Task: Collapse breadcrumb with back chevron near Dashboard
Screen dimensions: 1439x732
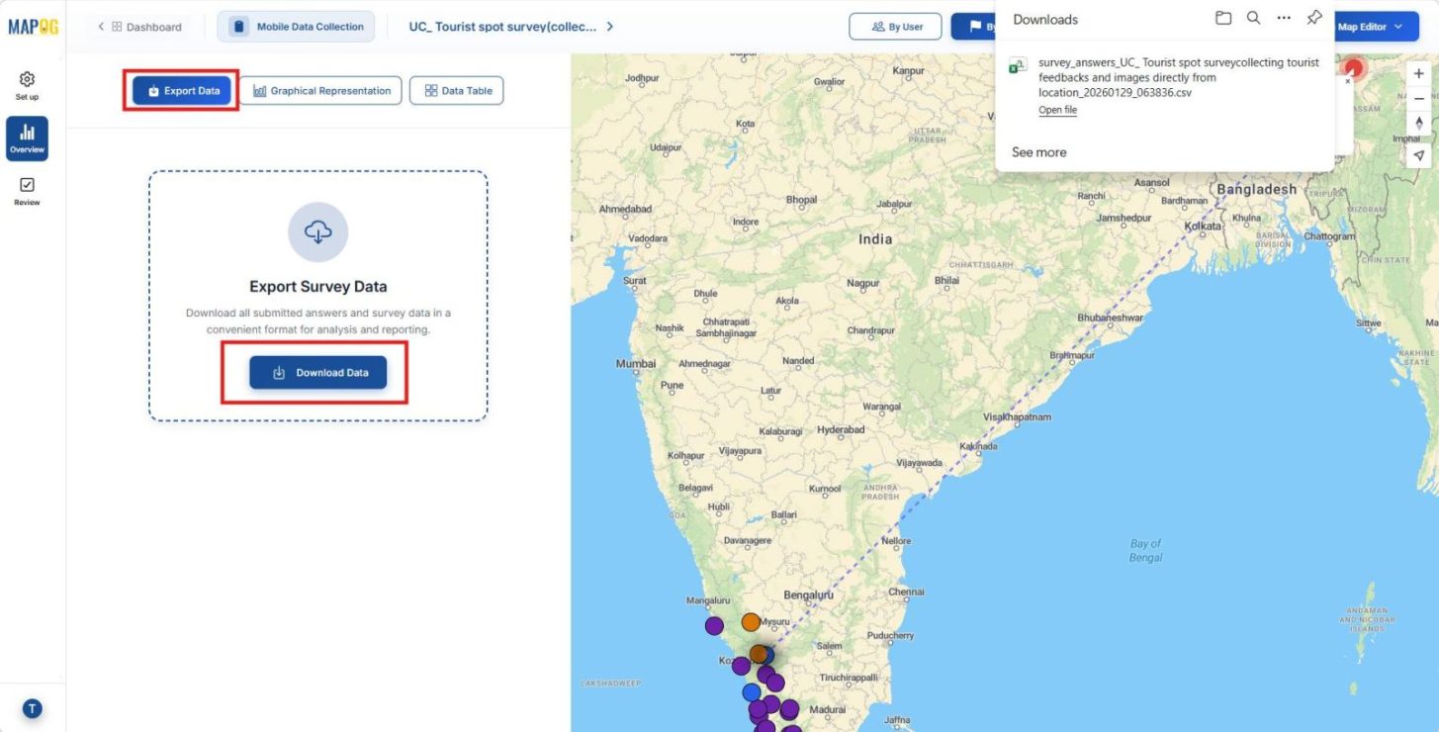Action: 100,27
